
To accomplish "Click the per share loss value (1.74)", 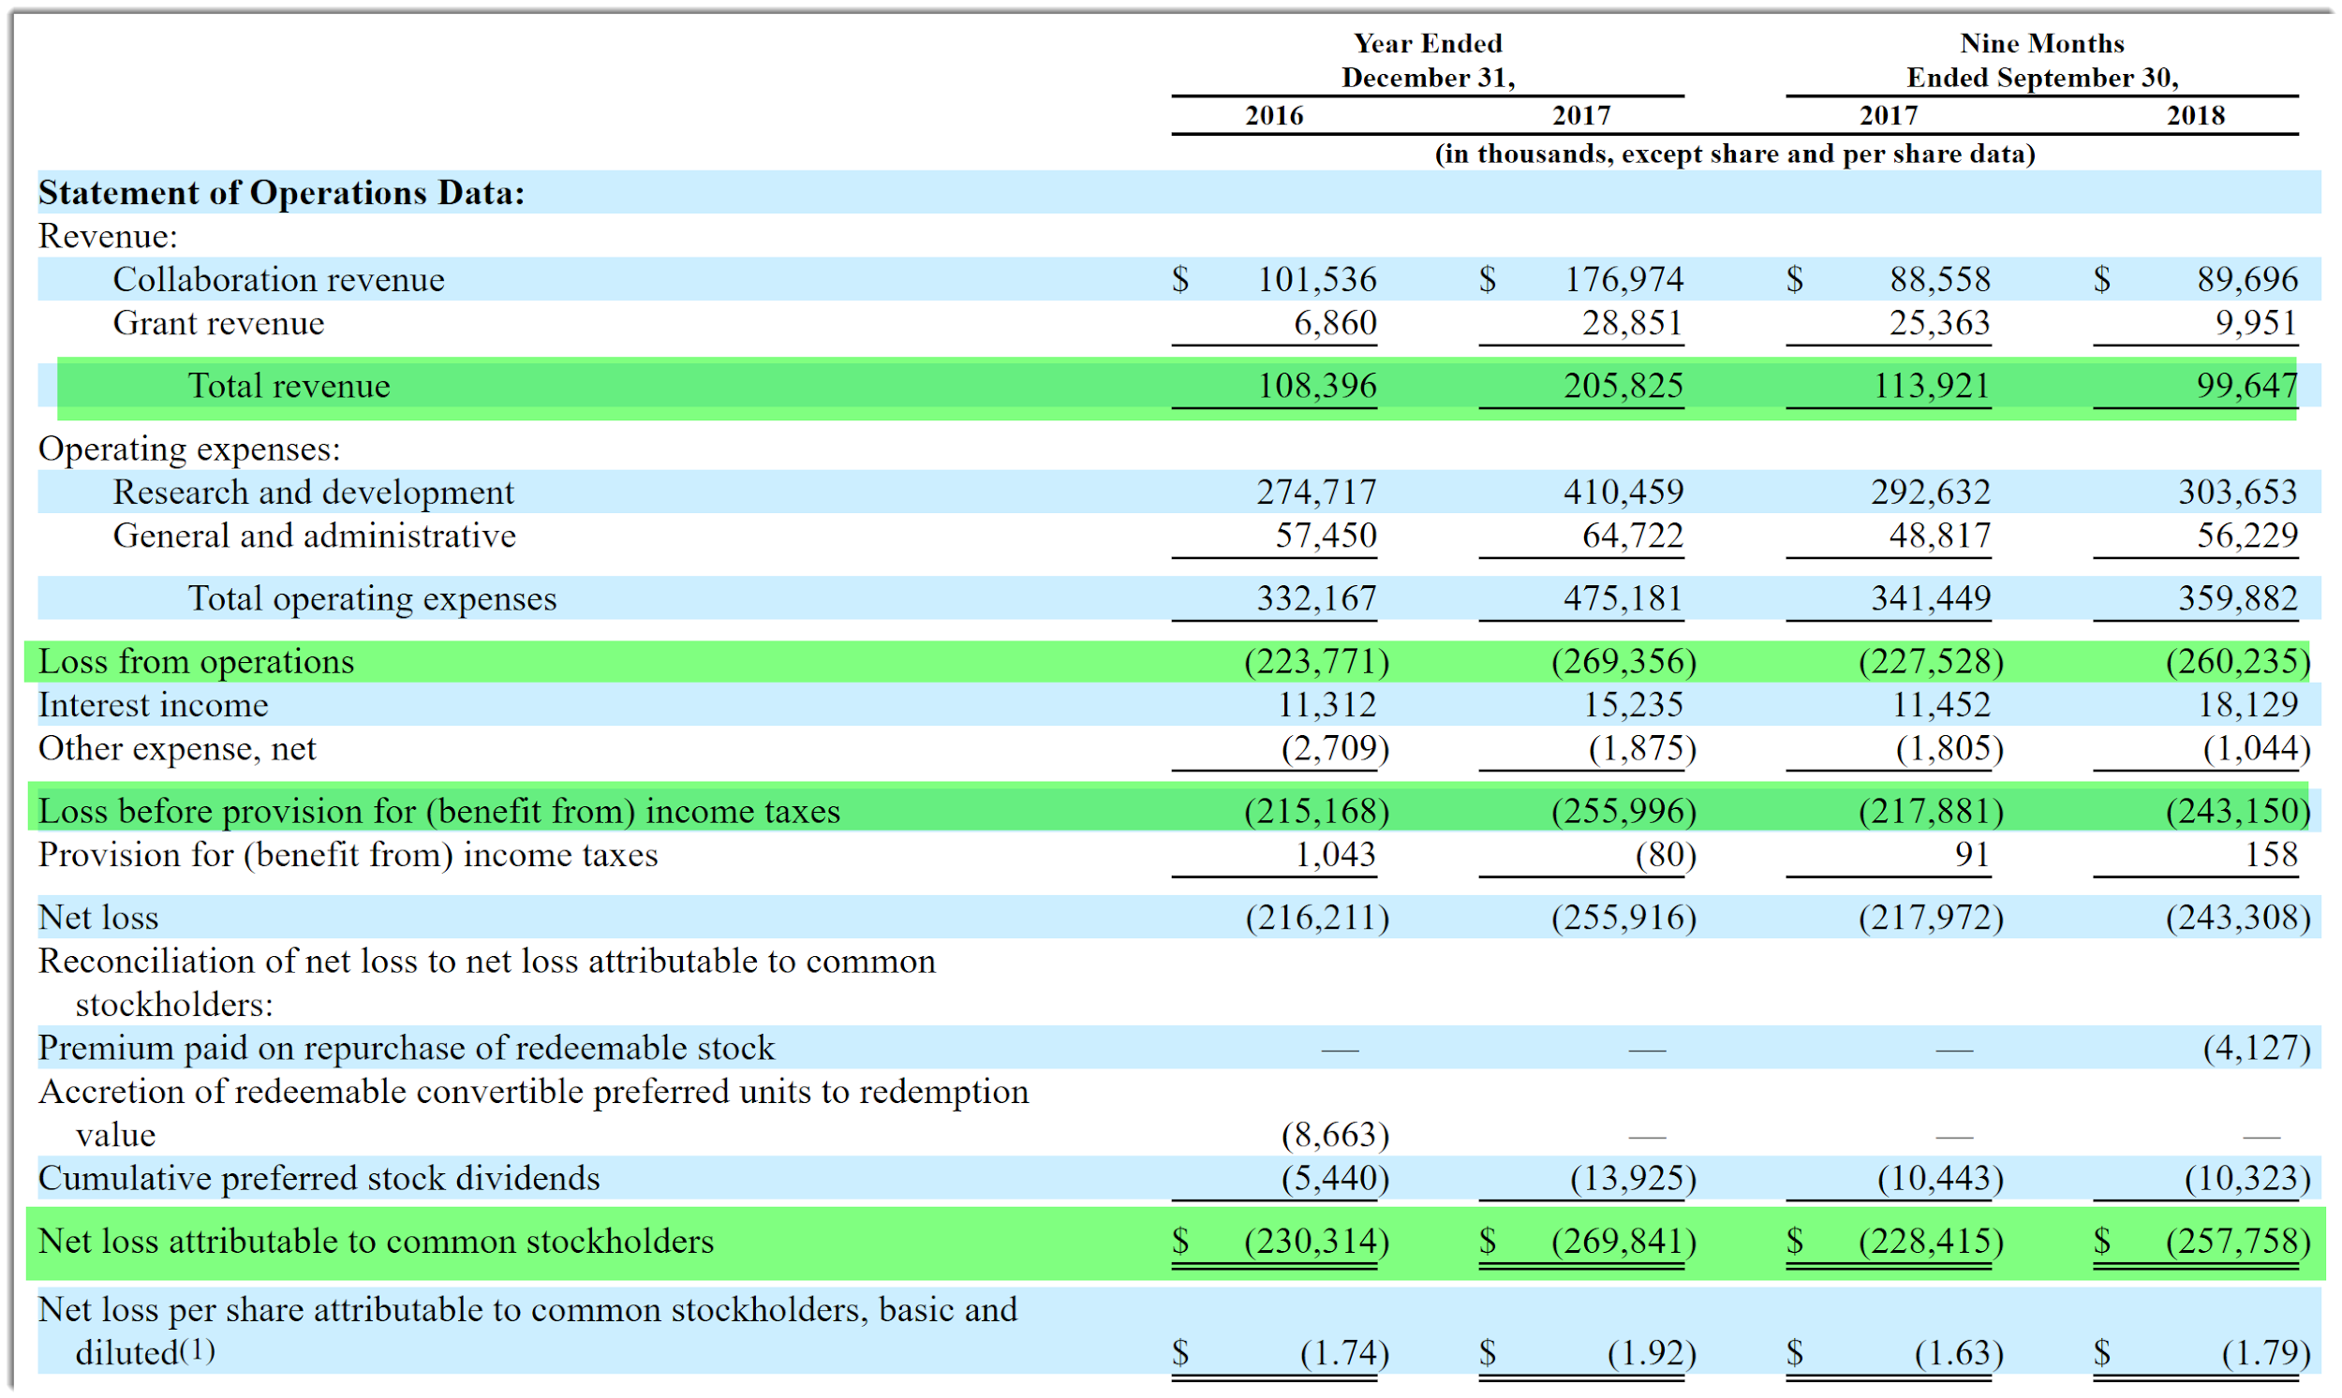I will (1344, 1354).
